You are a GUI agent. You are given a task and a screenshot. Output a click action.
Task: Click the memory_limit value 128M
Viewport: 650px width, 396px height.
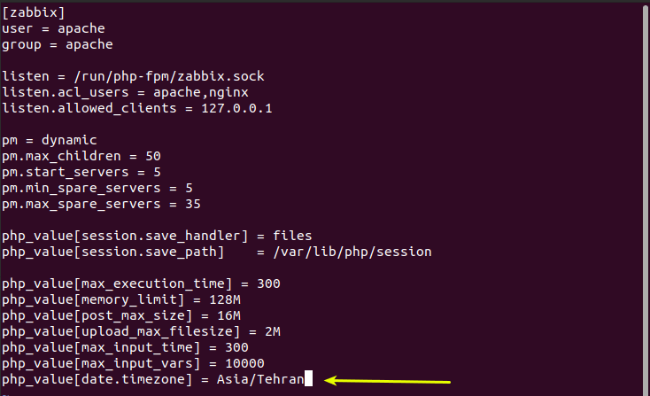pyautogui.click(x=225, y=299)
